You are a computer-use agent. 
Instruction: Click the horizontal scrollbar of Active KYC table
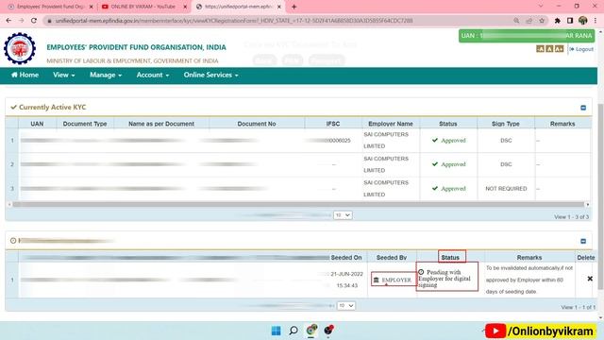[x=298, y=204]
